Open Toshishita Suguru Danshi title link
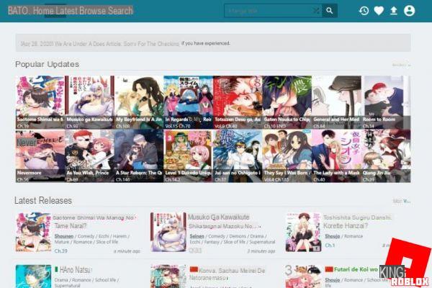Screen dimensions: 432x288 [x=357, y=222]
